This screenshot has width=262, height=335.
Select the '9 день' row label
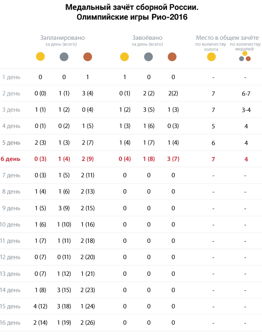point(11,208)
